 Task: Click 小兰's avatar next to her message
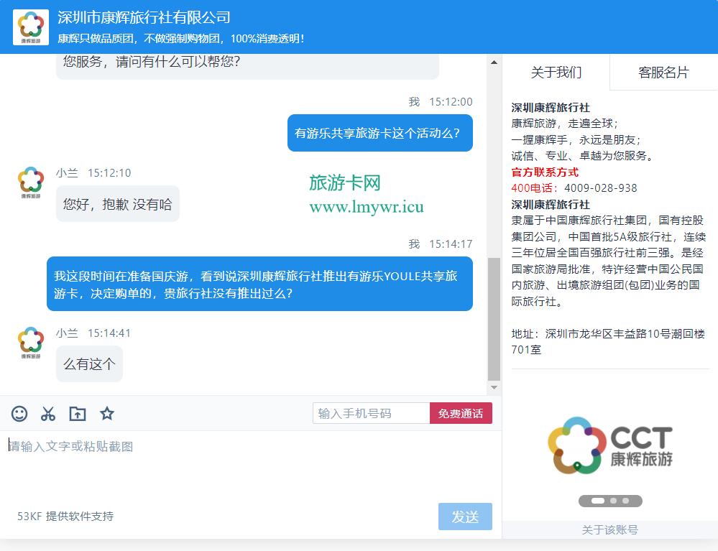[29, 182]
